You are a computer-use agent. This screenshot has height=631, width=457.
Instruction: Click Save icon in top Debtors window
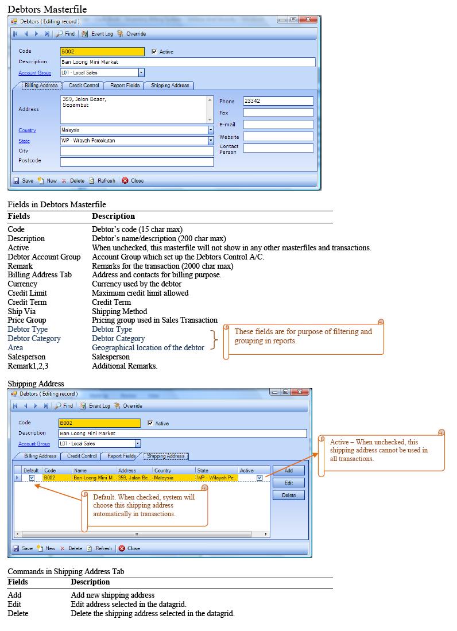[x=16, y=180]
